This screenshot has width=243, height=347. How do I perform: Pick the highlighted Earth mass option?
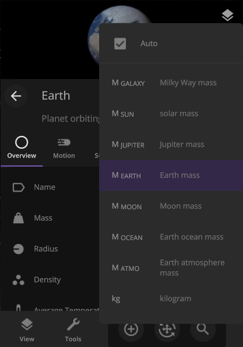tap(171, 175)
